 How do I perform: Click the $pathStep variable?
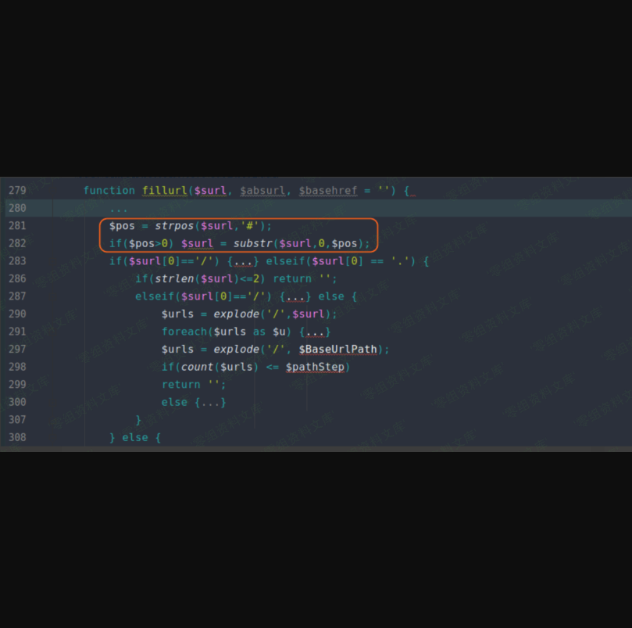[315, 367]
